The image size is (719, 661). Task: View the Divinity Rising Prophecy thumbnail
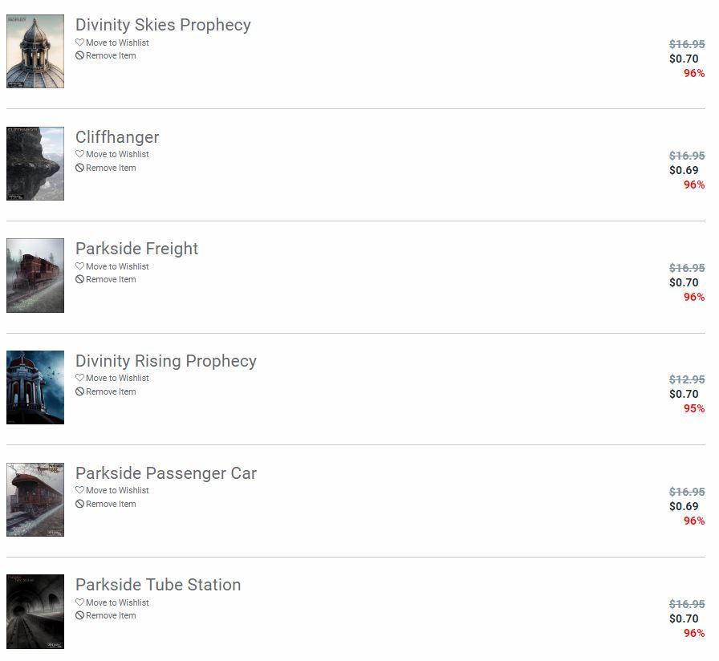[x=35, y=387]
